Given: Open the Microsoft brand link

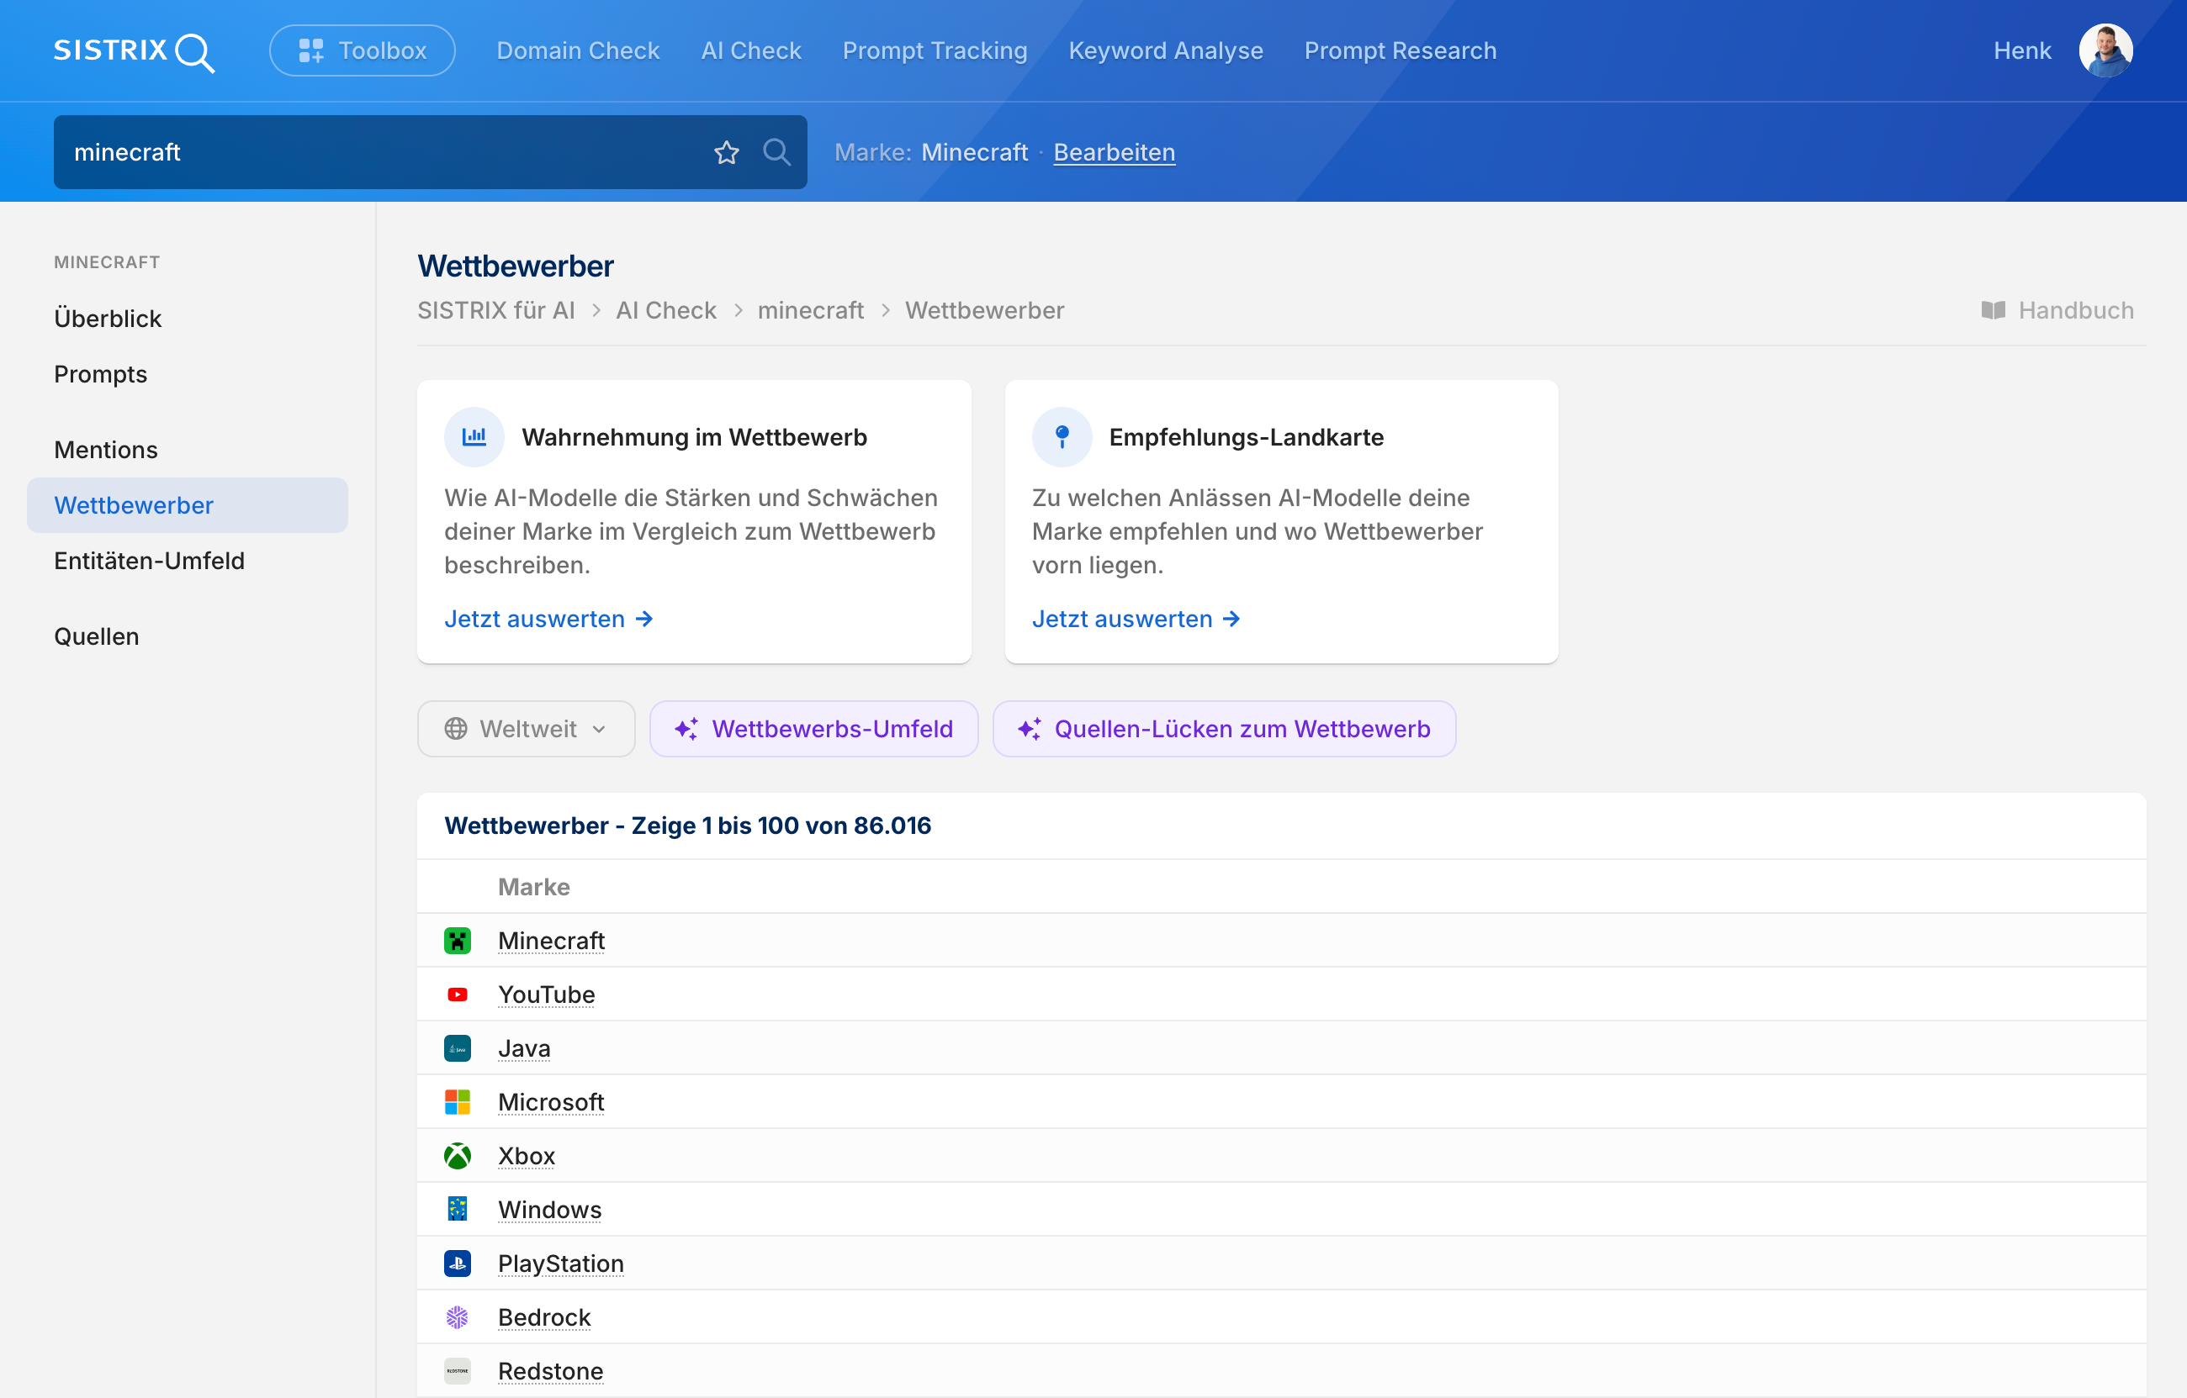Looking at the screenshot, I should tap(551, 1102).
